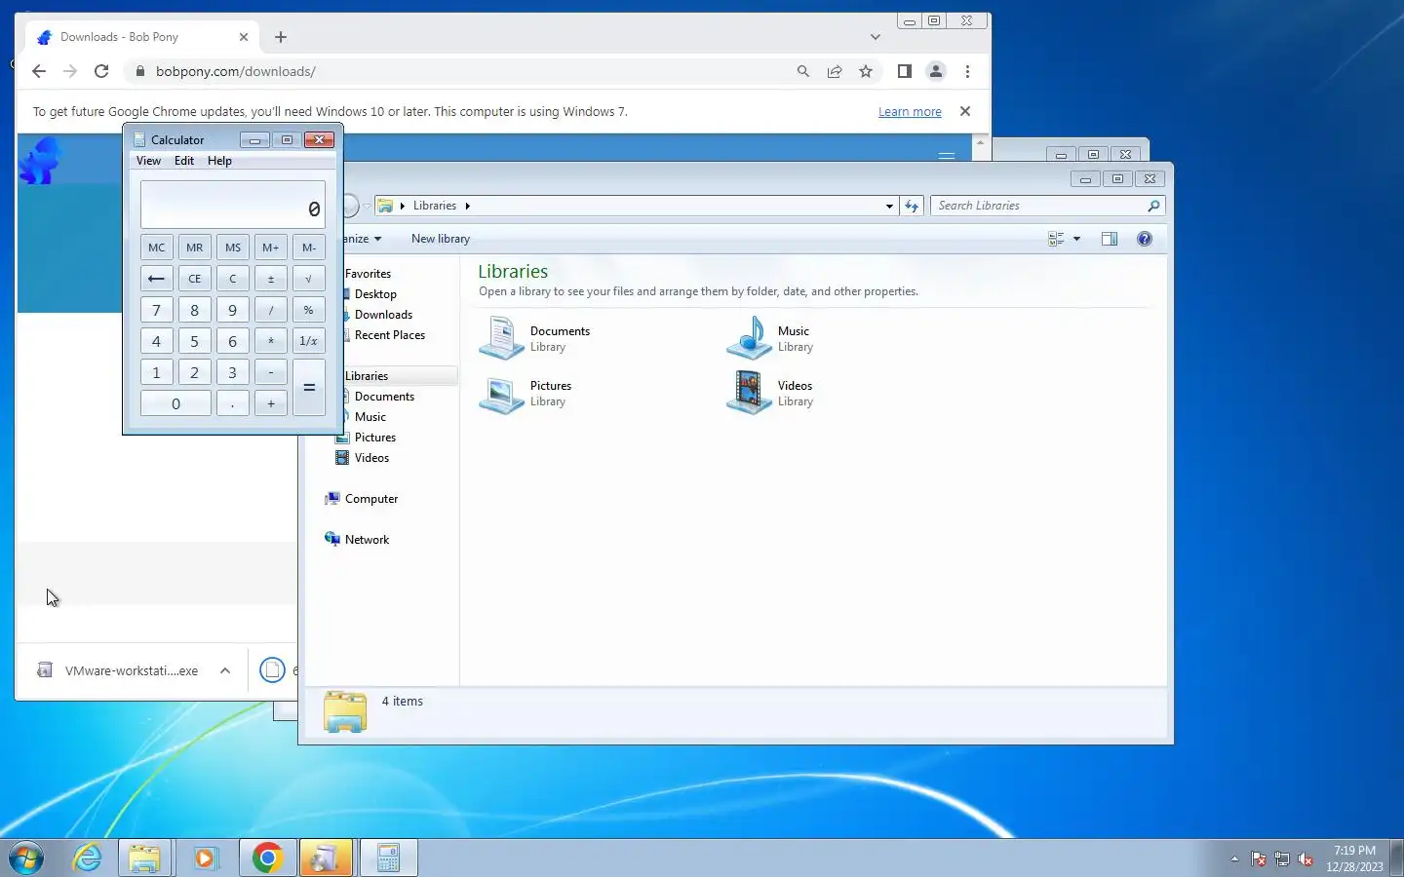Image resolution: width=1404 pixels, height=877 pixels.
Task: Launch Internet Explorer from the taskbar
Action: tap(88, 858)
